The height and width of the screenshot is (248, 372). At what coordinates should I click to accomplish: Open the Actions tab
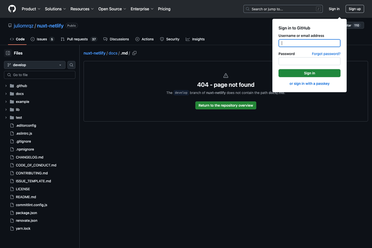click(144, 39)
